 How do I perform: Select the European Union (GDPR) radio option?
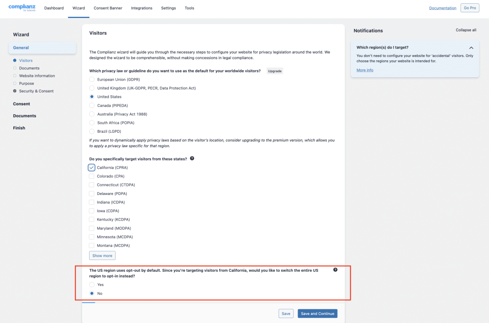pos(92,79)
